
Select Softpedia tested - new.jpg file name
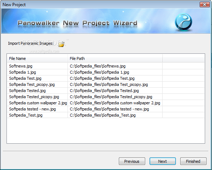click(33, 109)
